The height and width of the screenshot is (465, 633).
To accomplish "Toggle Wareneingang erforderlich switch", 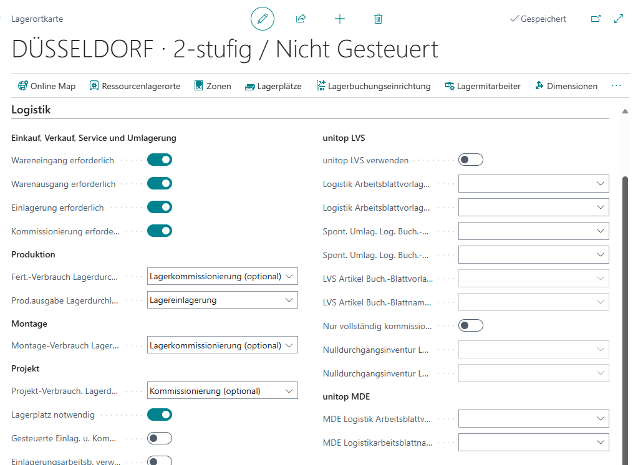I will coord(160,160).
